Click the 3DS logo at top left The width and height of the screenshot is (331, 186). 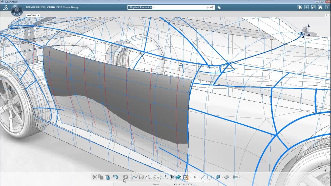[x=5, y=8]
